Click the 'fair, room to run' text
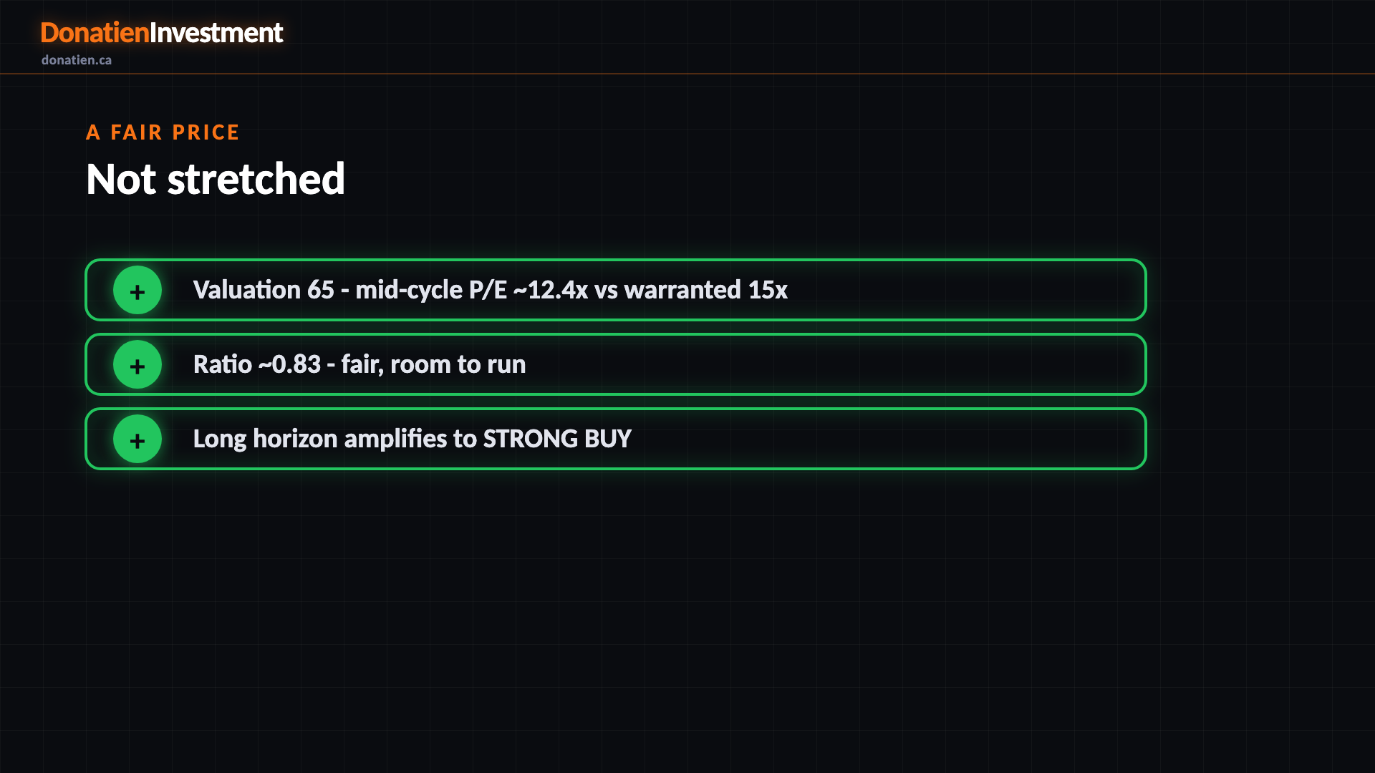The image size is (1375, 773). point(433,364)
